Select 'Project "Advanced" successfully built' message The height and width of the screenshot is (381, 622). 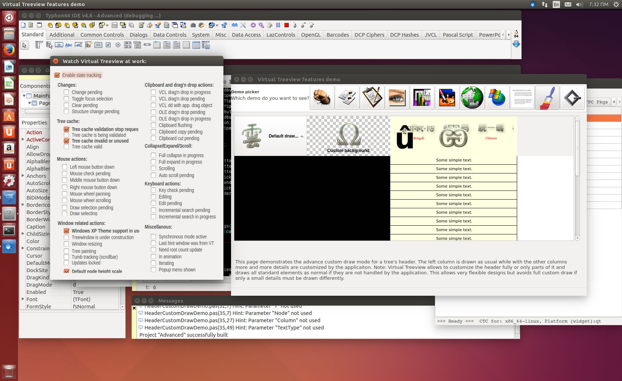pyautogui.click(x=184, y=335)
